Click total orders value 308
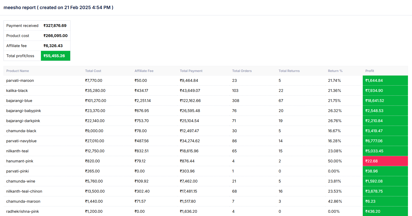This screenshot has width=412, height=216. point(236,101)
